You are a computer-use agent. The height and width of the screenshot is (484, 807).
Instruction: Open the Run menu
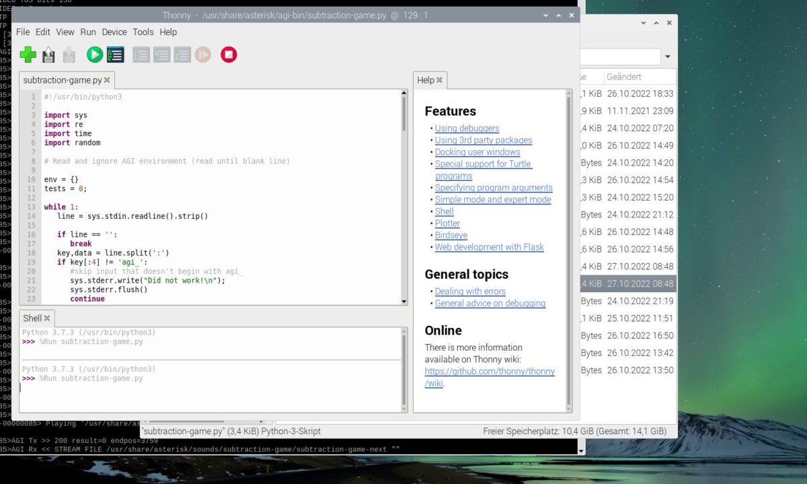tap(88, 32)
